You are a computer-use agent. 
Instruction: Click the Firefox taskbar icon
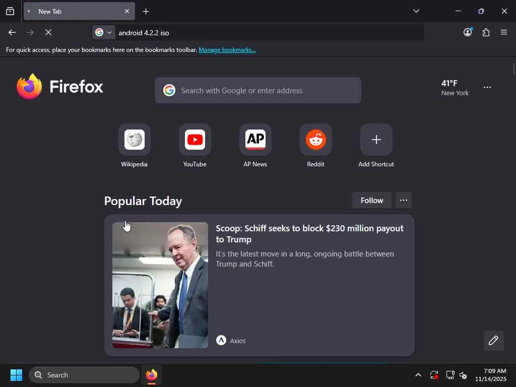pos(152,375)
